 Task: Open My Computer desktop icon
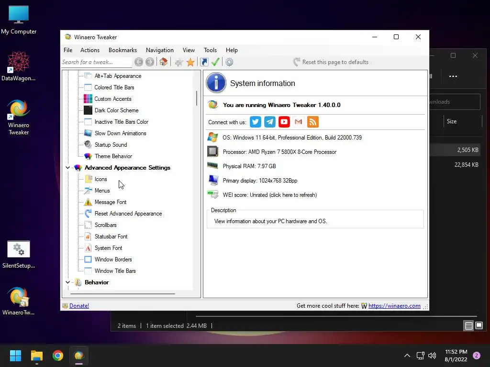click(x=19, y=20)
